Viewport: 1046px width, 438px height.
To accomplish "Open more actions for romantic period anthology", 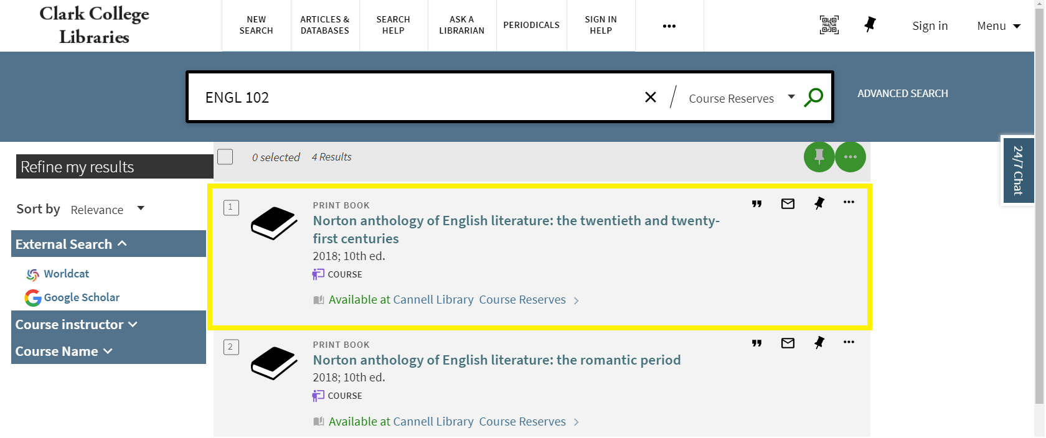I will coord(849,342).
